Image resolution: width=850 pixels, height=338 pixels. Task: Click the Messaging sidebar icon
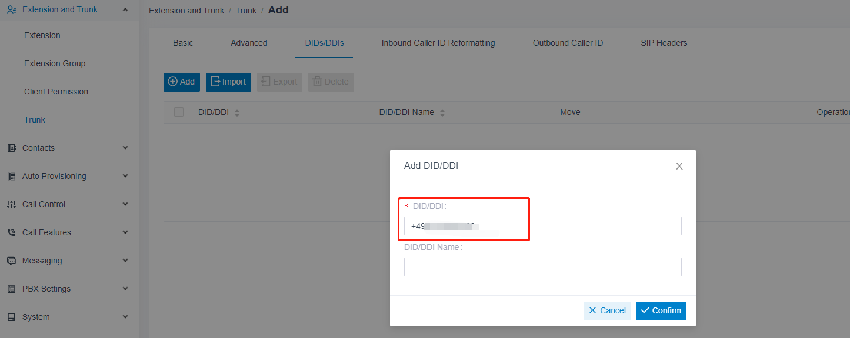pyautogui.click(x=11, y=261)
